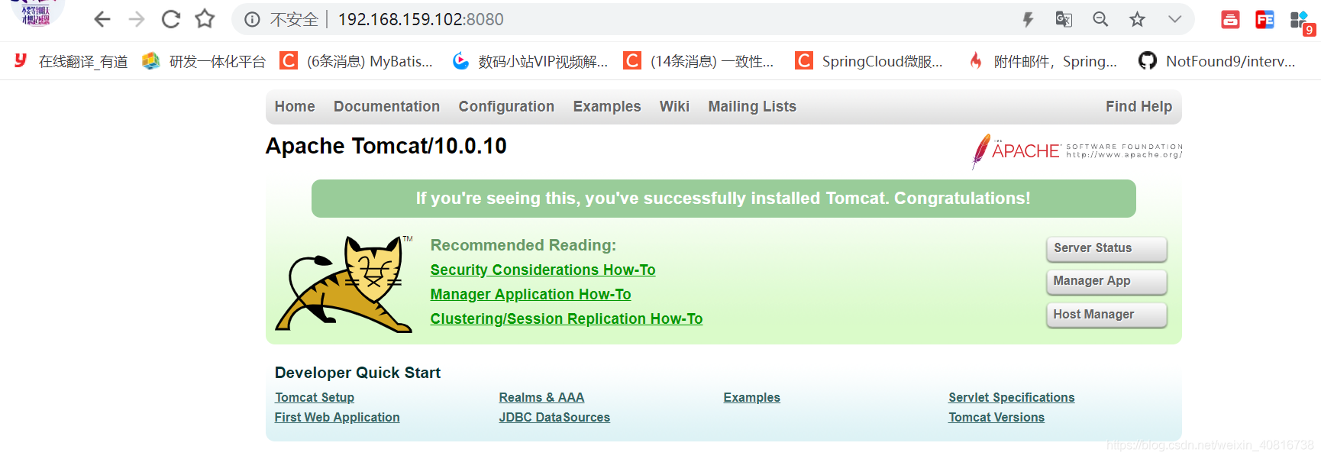Open Manager Application How-To
1321x459 pixels.
click(x=531, y=294)
